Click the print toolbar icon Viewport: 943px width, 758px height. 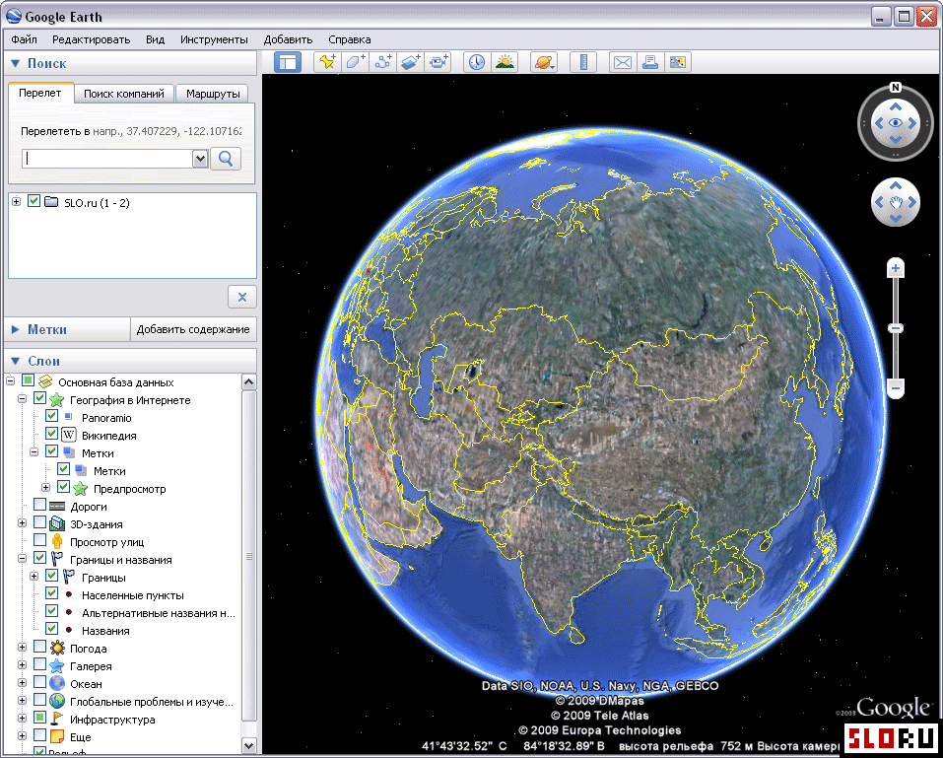650,62
